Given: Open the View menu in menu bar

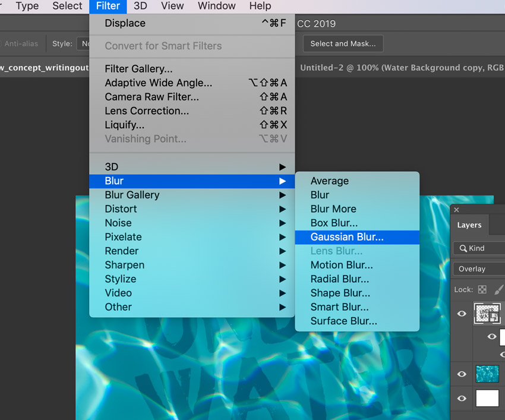Looking at the screenshot, I should (x=172, y=6).
